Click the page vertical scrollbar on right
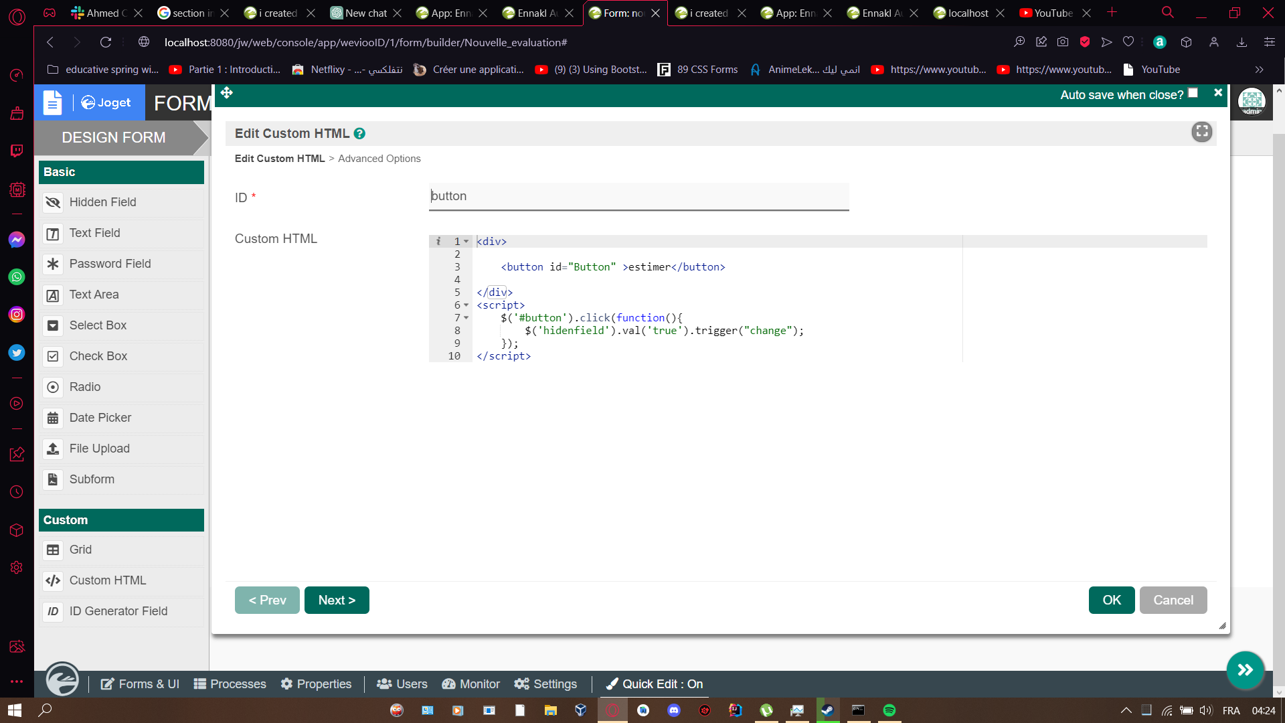1285x723 pixels. tap(1279, 402)
